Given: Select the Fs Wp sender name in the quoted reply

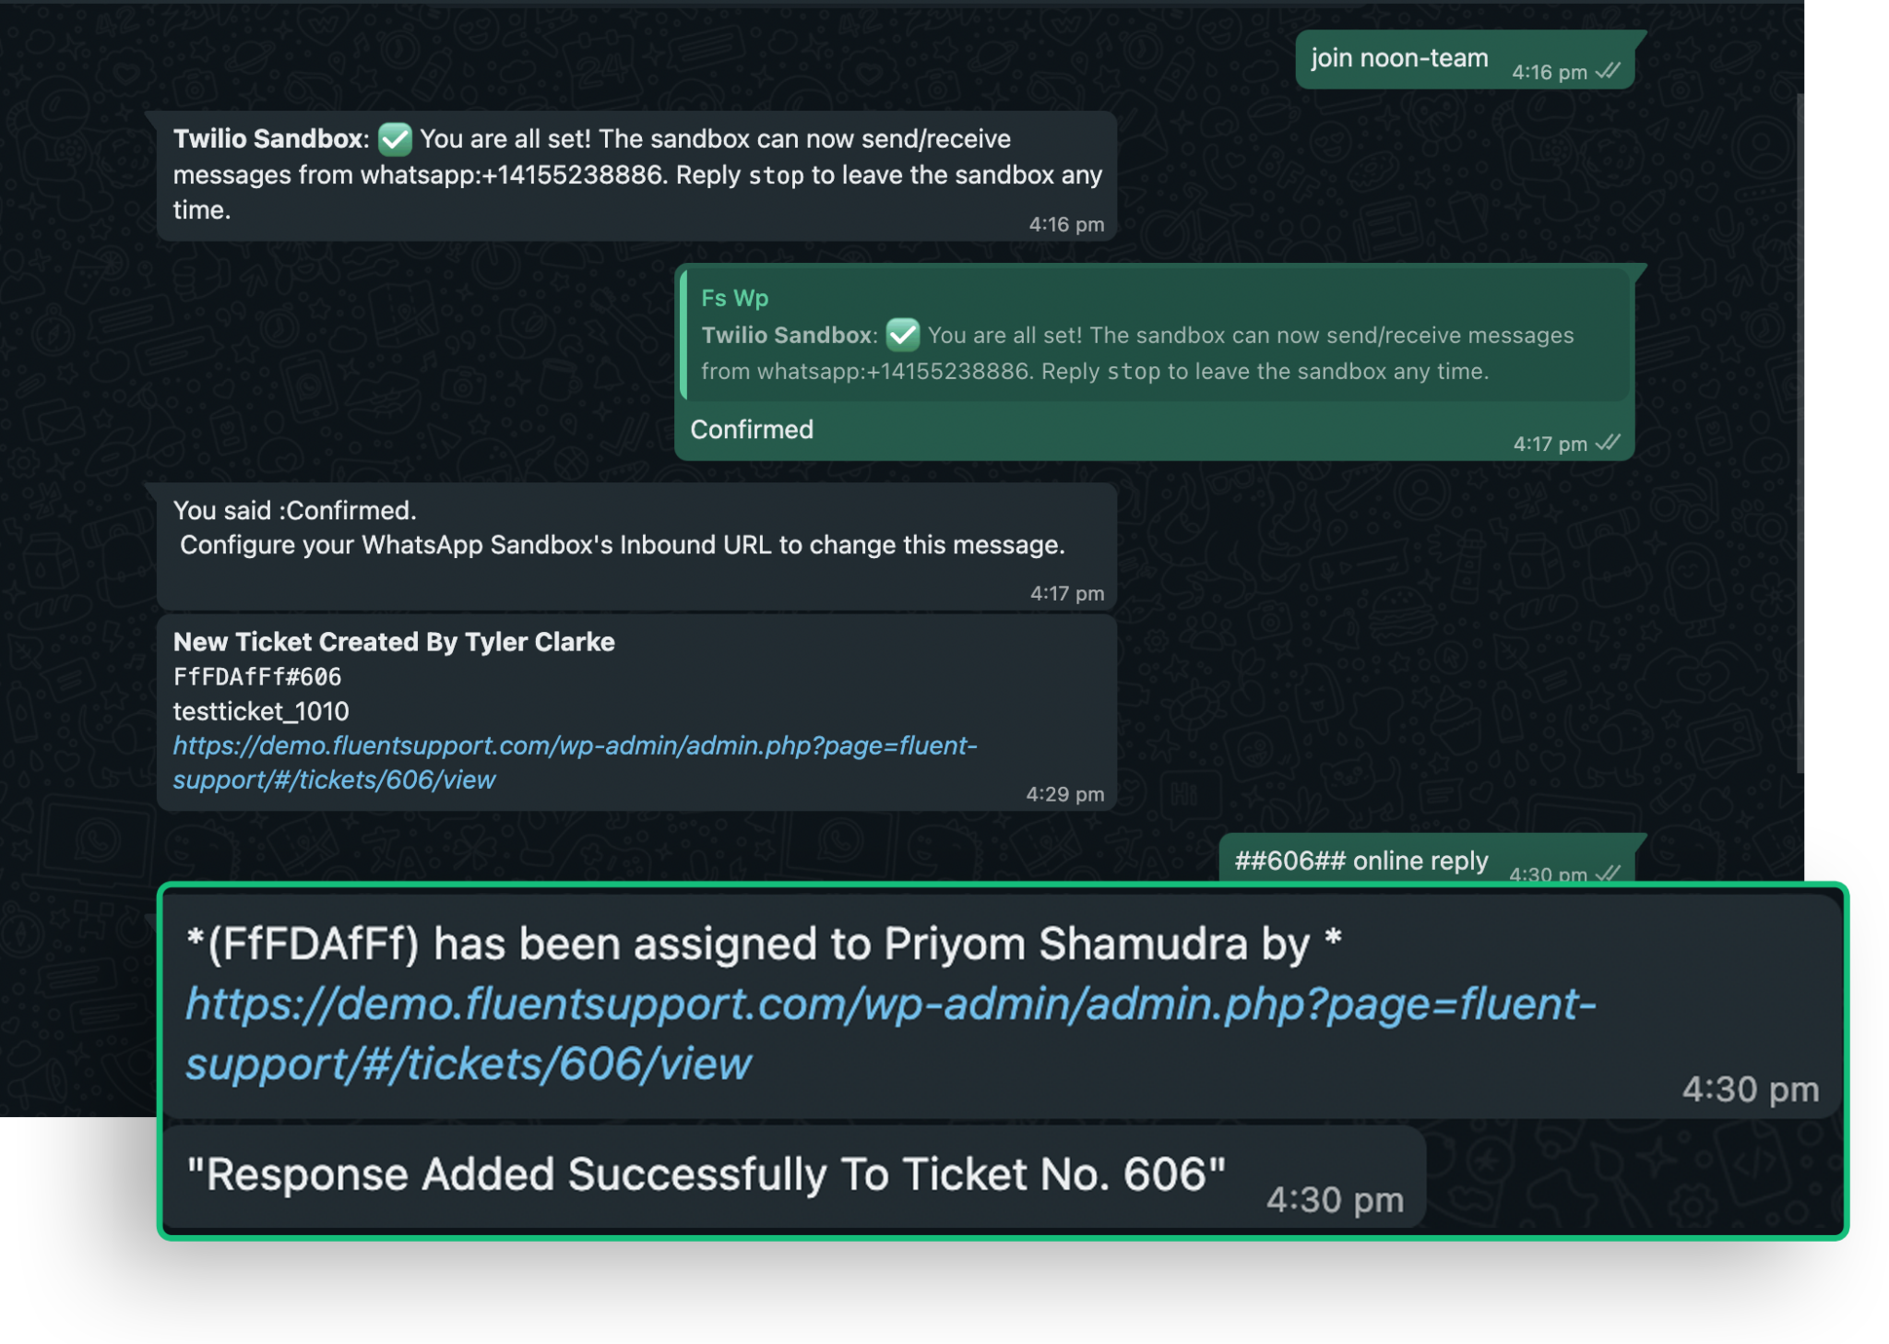Looking at the screenshot, I should tap(735, 297).
